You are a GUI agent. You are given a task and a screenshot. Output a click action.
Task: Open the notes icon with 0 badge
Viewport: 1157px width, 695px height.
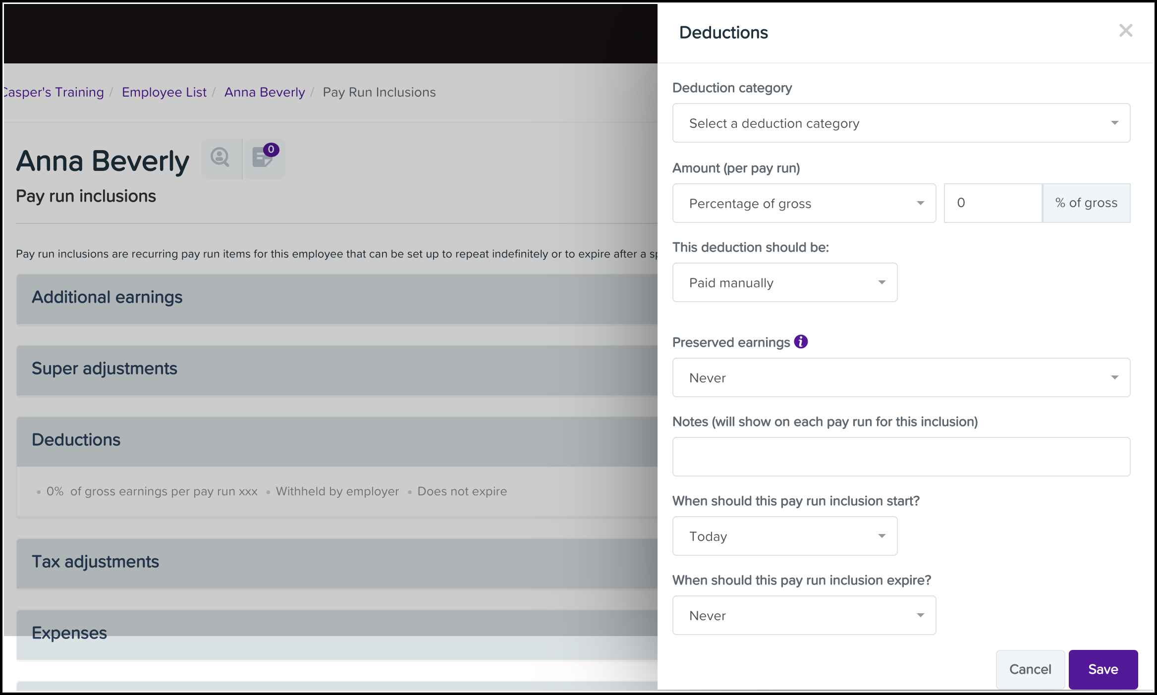point(265,159)
